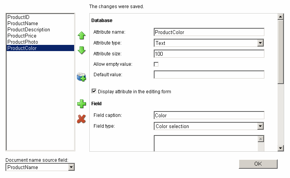Move attribute down with green down arrow

coord(82,50)
